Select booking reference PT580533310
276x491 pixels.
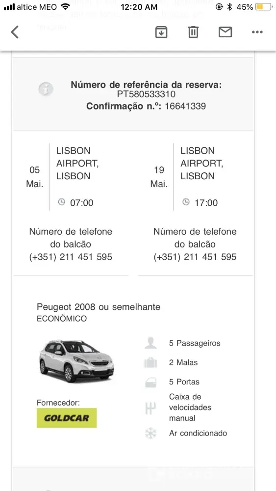[146, 94]
